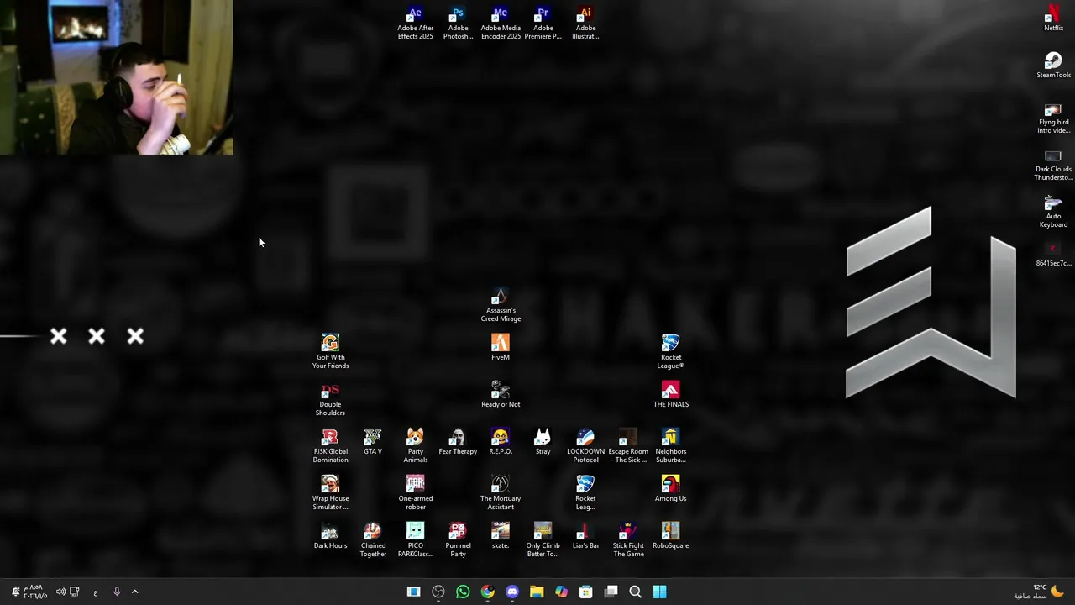Screen dimensions: 1075x605
Task: Click the microphone tray icon
Action: 117,592
